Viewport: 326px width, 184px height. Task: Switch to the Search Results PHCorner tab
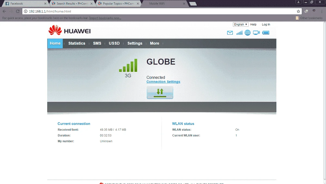[x=72, y=4]
